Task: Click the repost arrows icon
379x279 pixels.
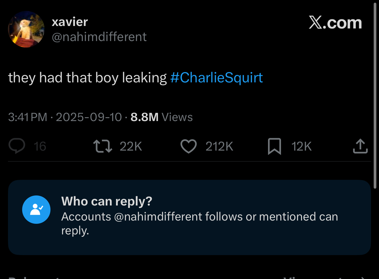Action: pyautogui.click(x=102, y=146)
